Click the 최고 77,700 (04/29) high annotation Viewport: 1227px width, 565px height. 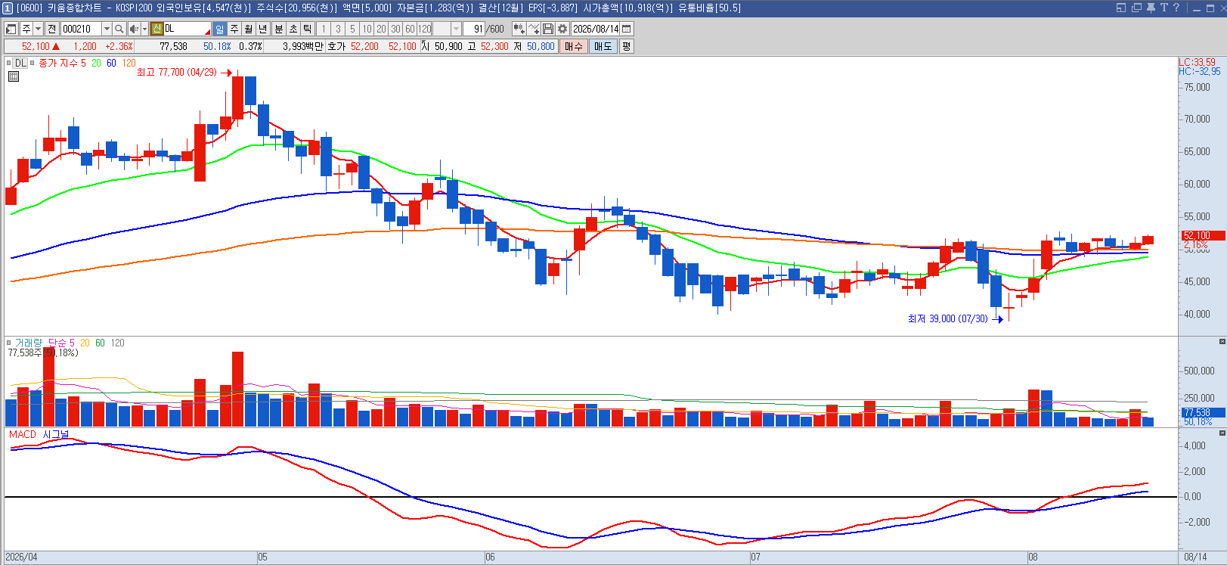[x=176, y=73]
